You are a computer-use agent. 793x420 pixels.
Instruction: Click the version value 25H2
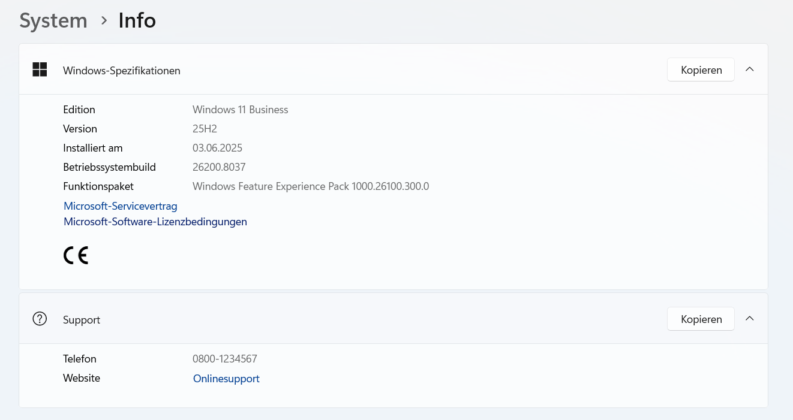point(205,129)
